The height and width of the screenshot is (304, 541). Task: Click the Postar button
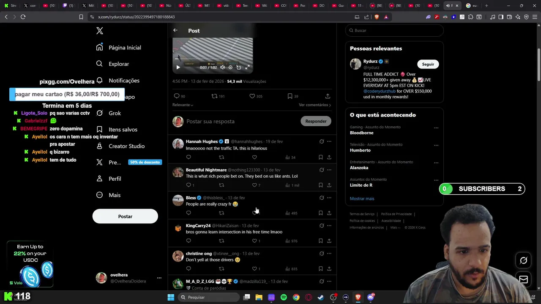pos(125,216)
